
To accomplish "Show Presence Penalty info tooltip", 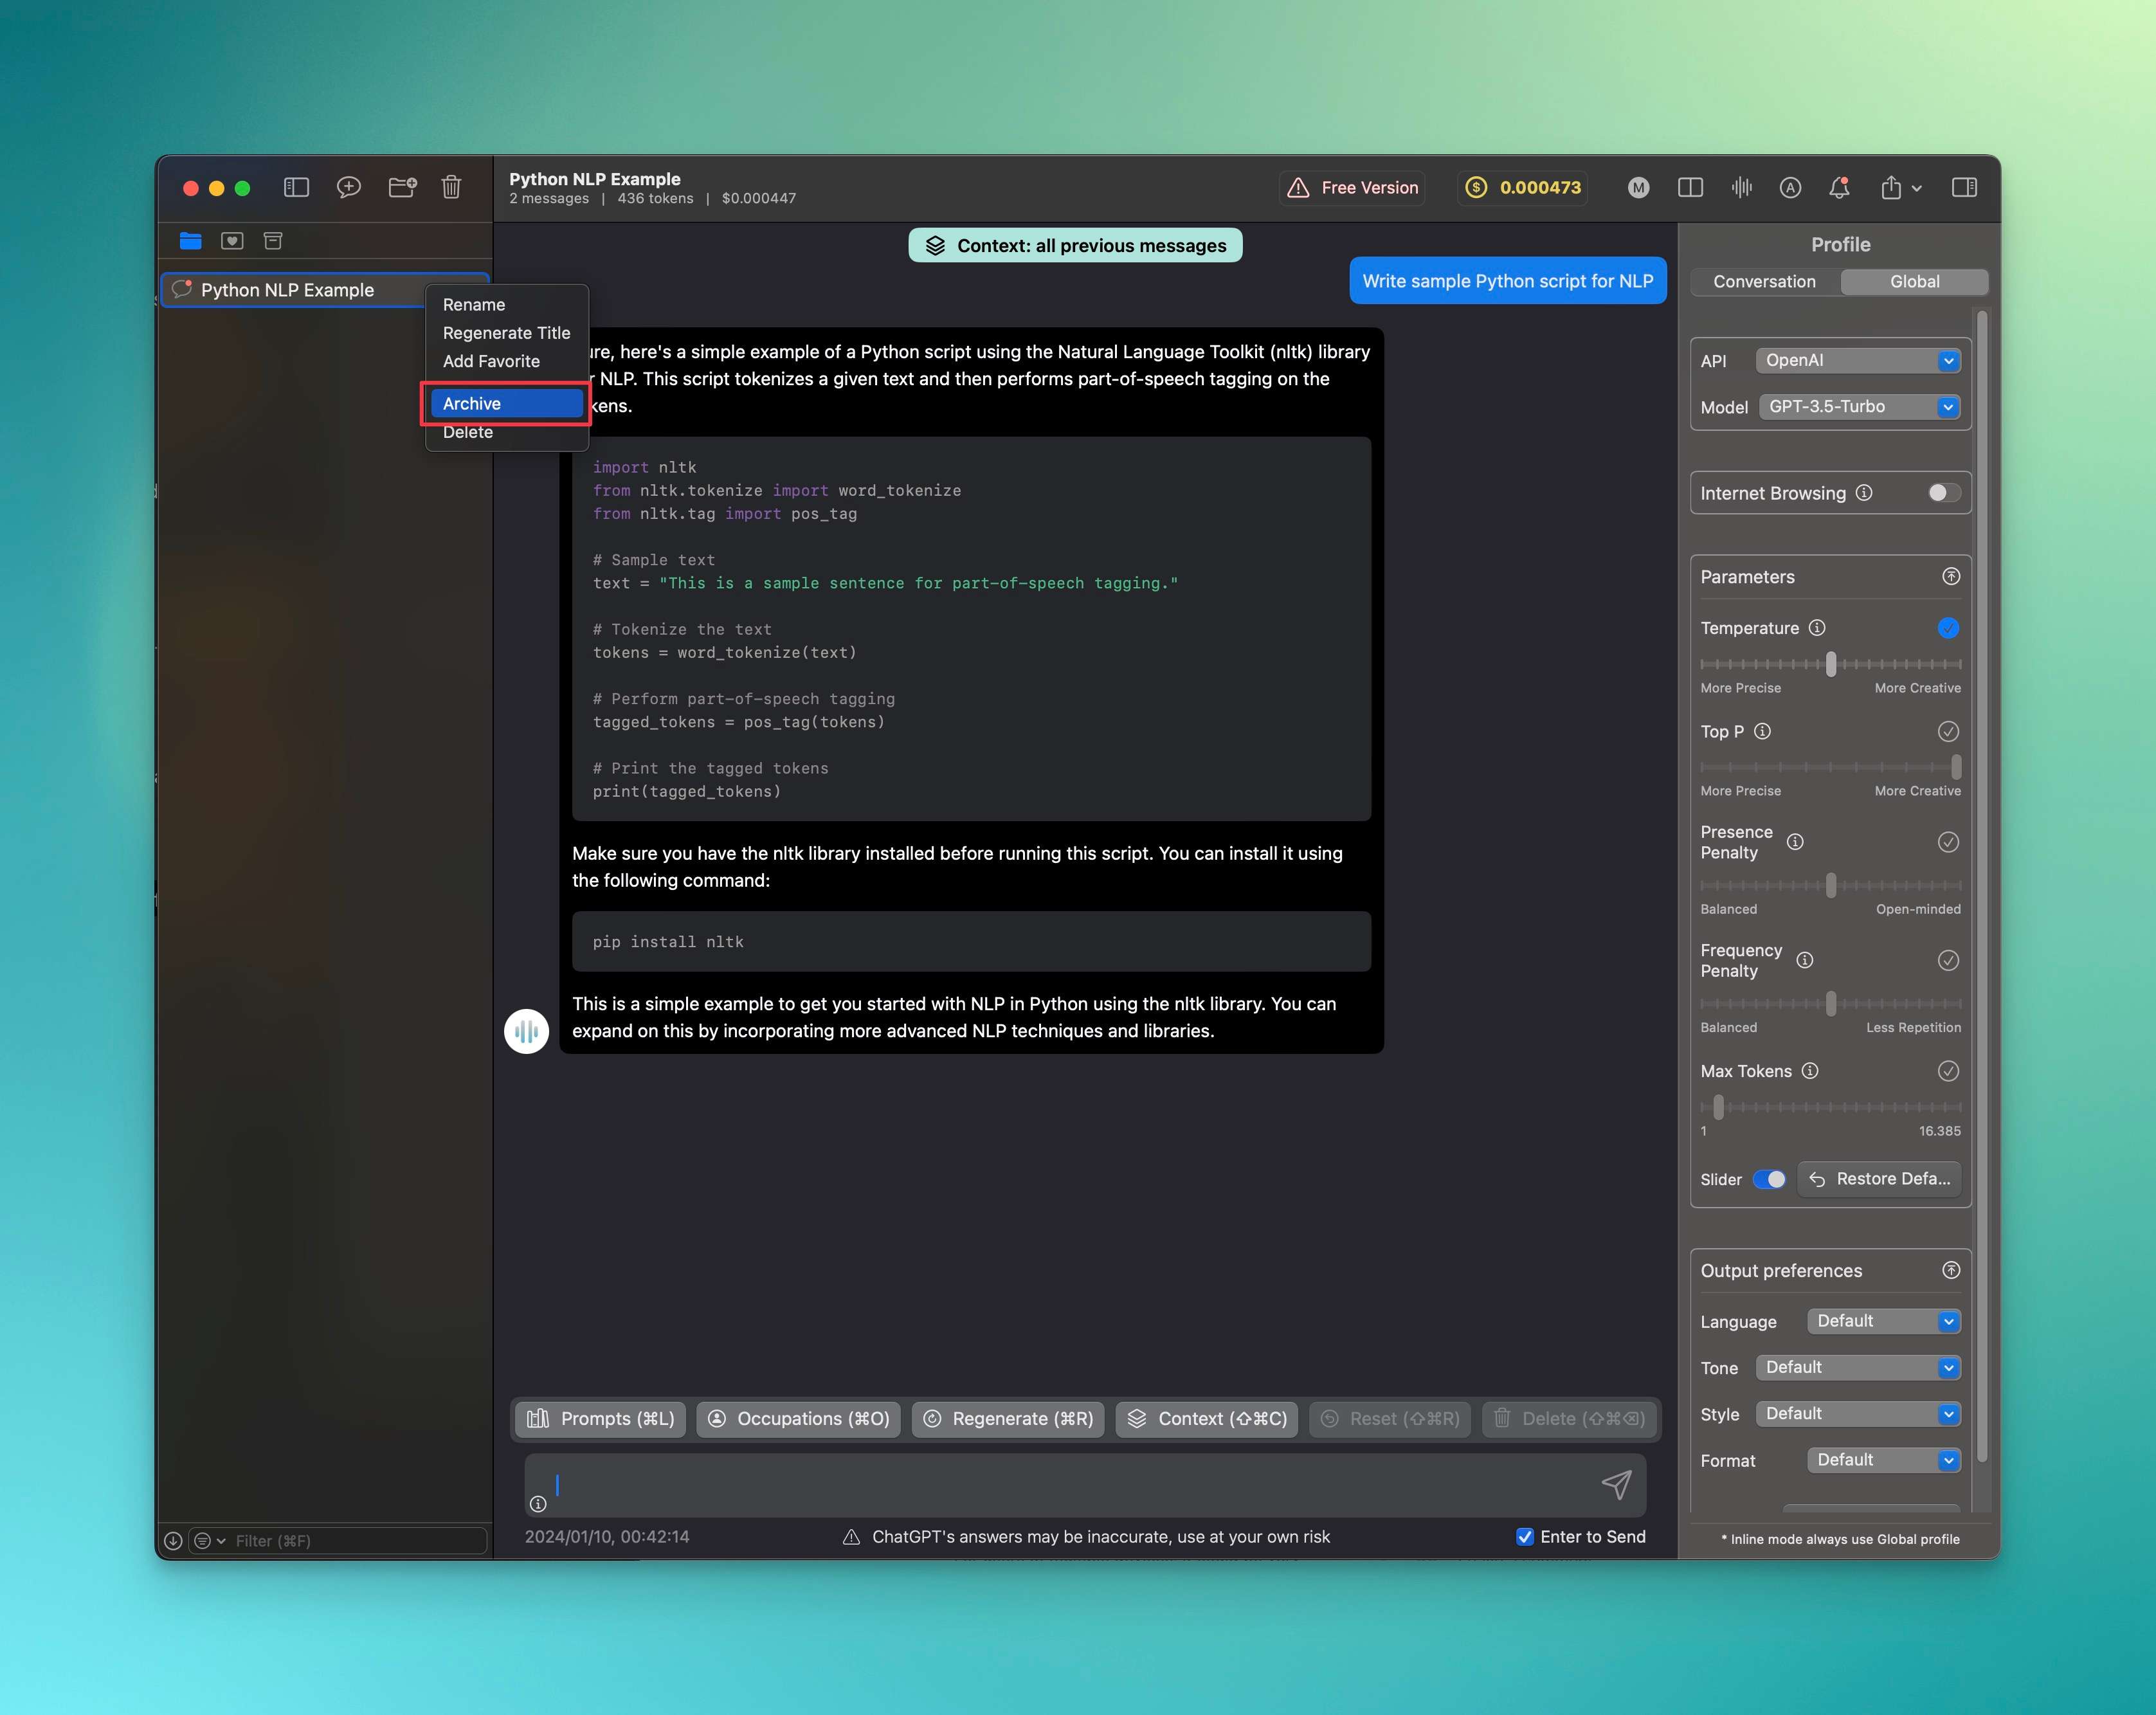I will [x=1795, y=842].
